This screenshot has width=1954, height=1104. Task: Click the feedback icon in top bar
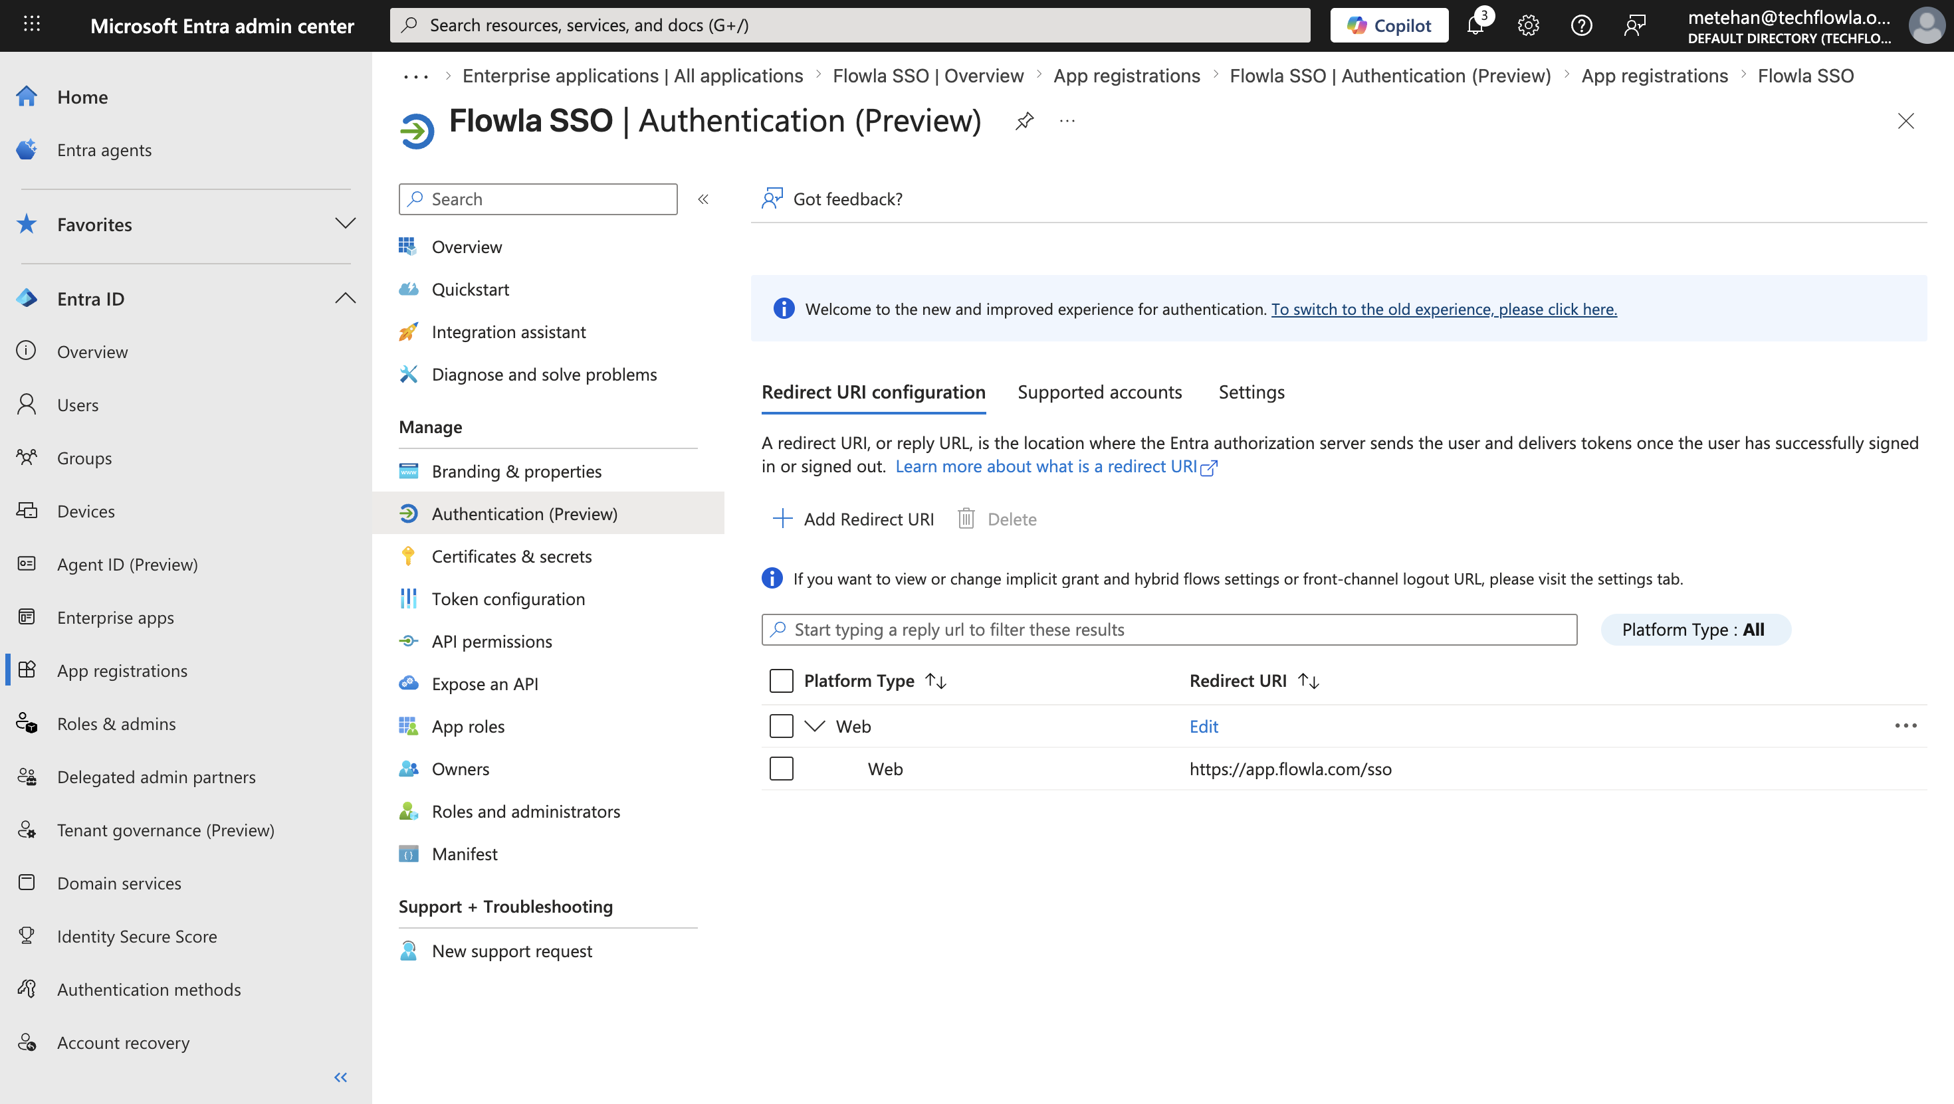point(1635,25)
